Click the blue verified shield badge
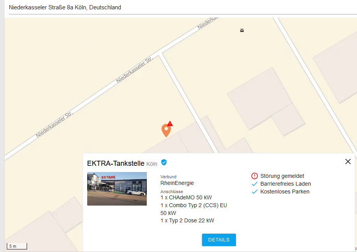The image size is (357, 252). click(164, 162)
